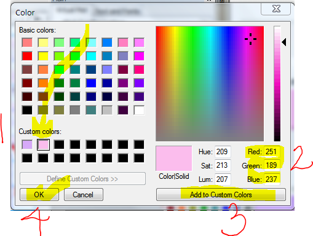Focus the Sat value field
Image resolution: width=313 pixels, height=236 pixels.
coord(223,165)
